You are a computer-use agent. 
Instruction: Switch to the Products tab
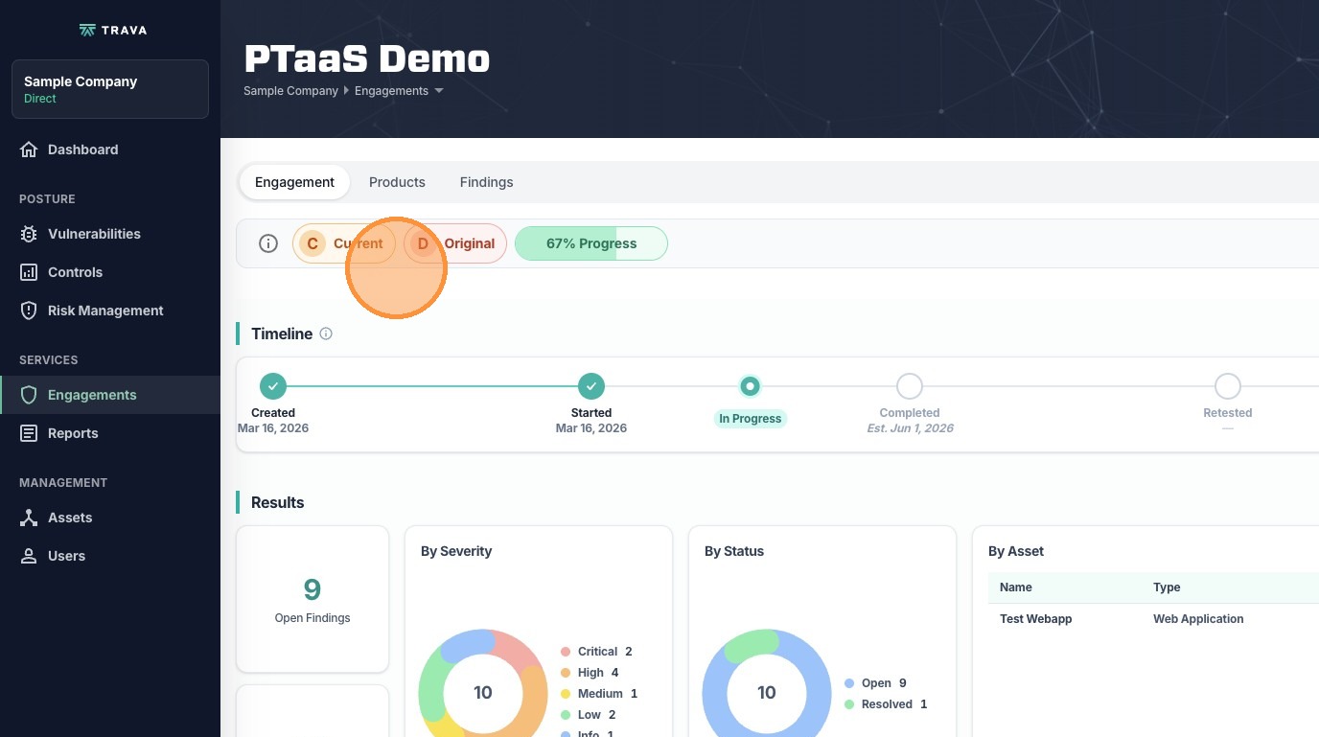coord(397,182)
